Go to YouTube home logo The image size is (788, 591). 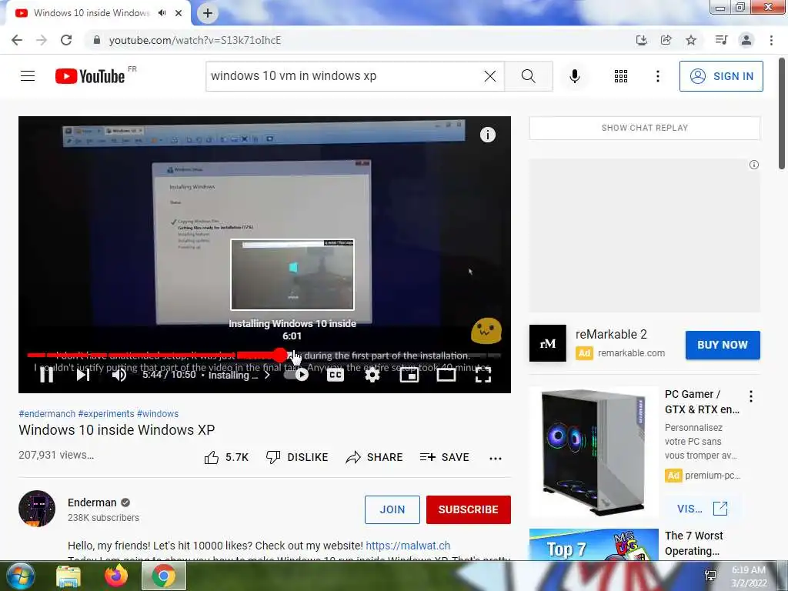[91, 76]
